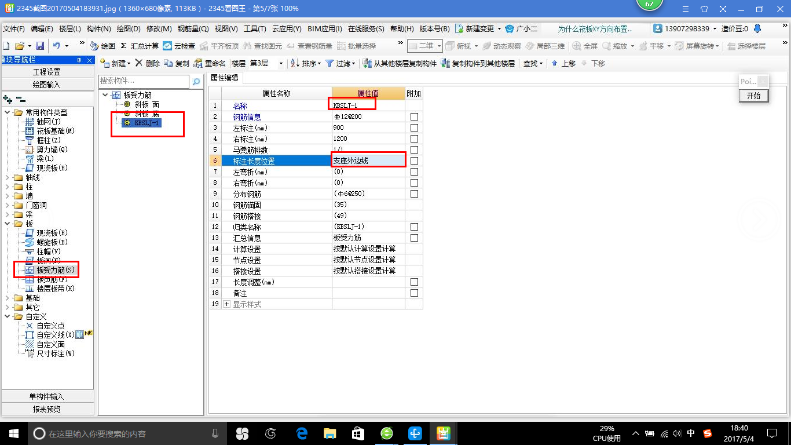Click 复制 copy component button
Image resolution: width=791 pixels, height=445 pixels.
tap(177, 64)
